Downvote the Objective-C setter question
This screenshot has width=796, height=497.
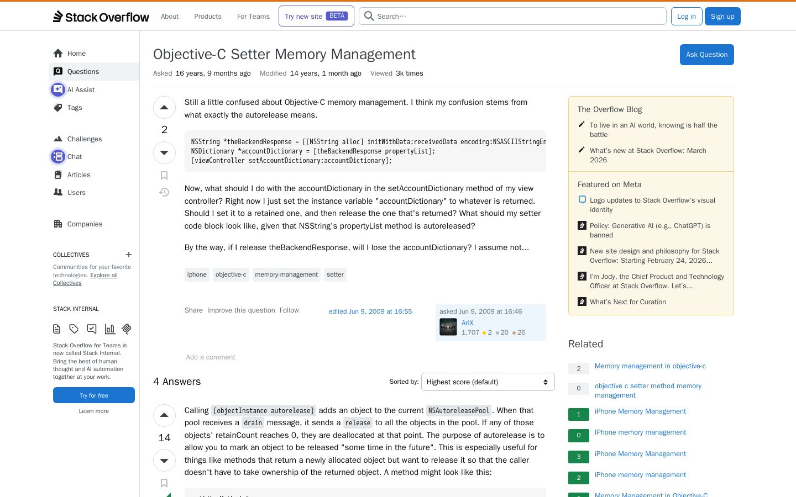click(164, 152)
